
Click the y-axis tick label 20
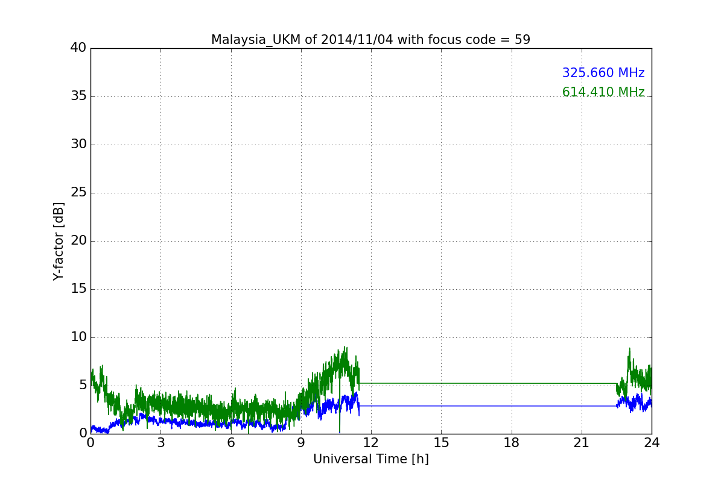78,241
